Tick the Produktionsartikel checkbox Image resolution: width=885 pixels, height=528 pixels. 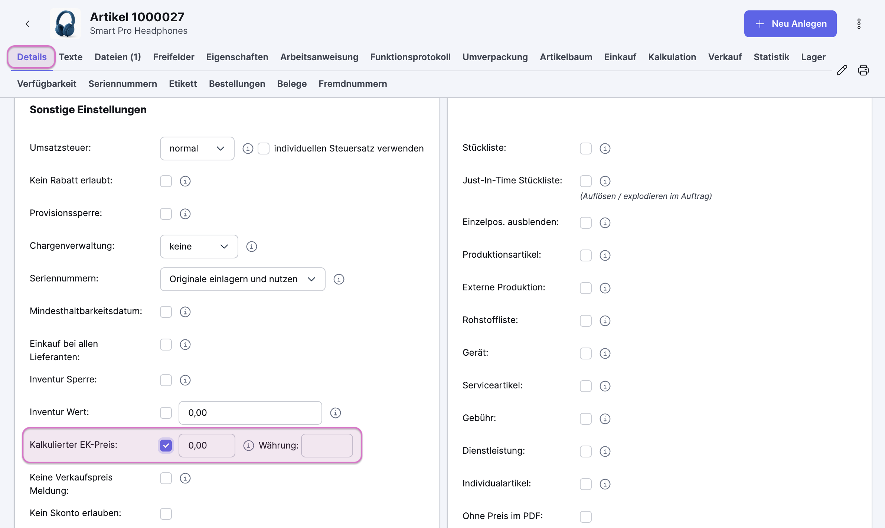click(585, 255)
